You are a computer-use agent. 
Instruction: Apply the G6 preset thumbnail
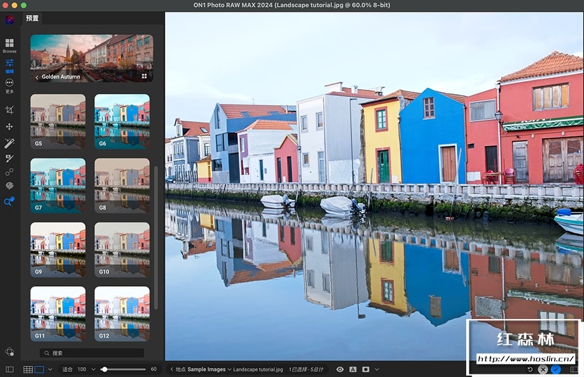[x=122, y=121]
